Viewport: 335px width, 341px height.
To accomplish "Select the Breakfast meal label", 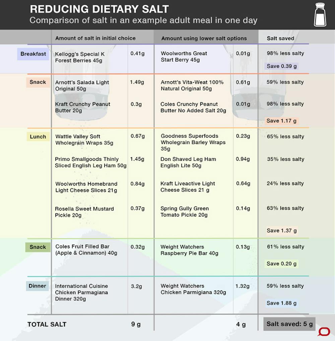I will point(33,54).
